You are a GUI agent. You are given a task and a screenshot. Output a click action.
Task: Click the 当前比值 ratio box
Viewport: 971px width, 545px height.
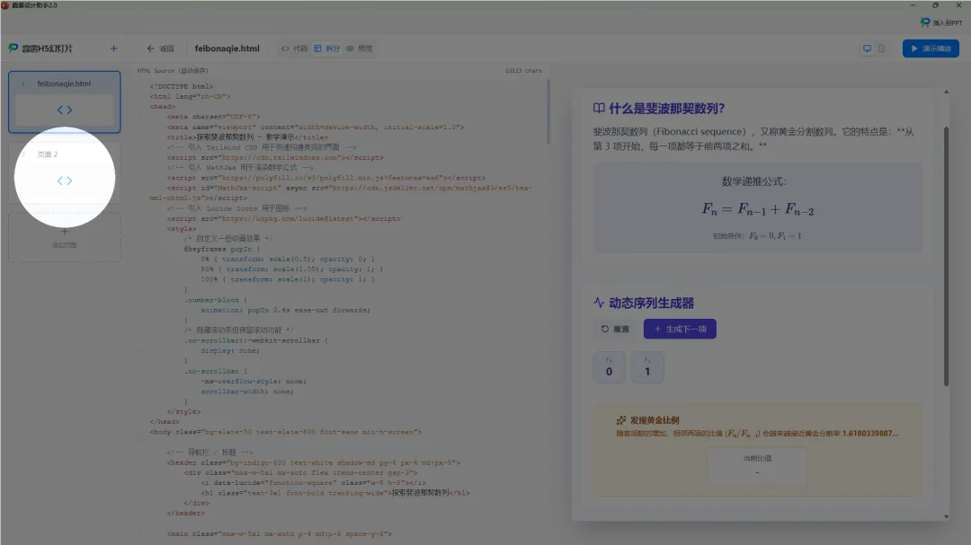[757, 465]
